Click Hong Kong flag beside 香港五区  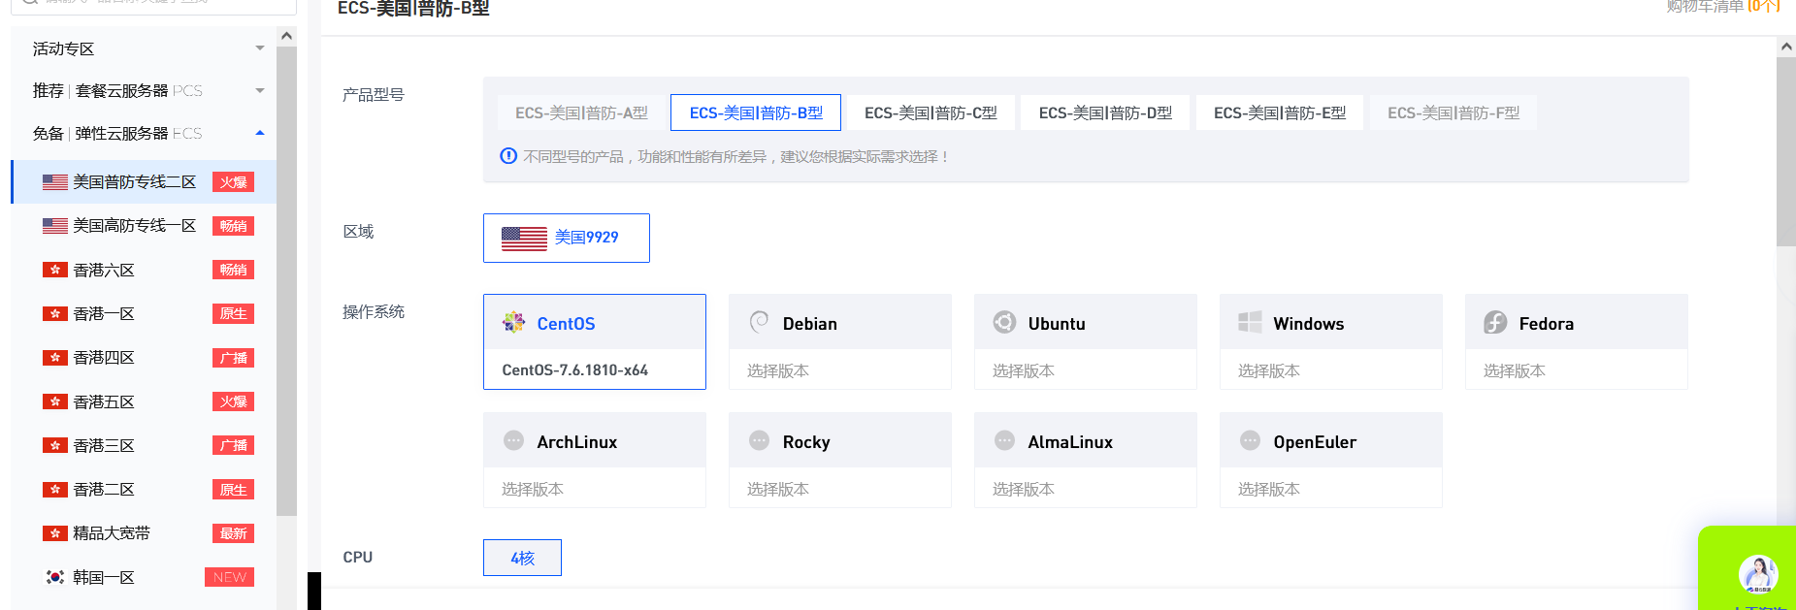55,401
